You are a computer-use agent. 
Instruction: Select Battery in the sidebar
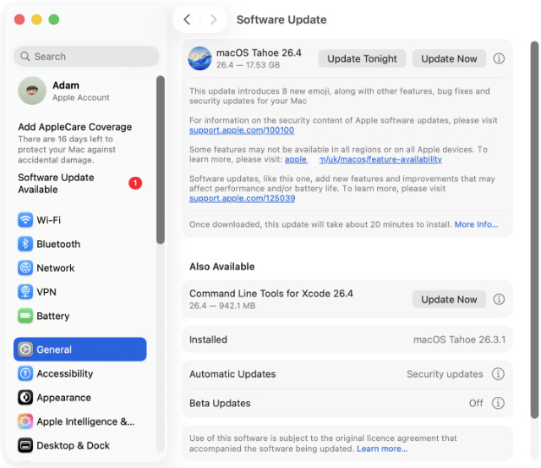click(80, 316)
